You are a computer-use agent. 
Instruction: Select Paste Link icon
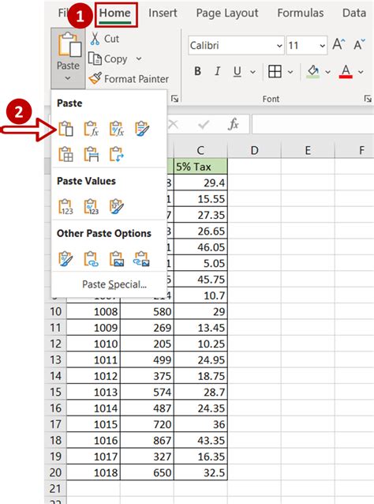(92, 259)
